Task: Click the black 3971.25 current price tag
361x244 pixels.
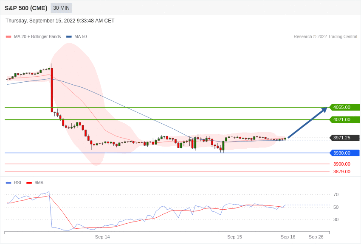Action: click(344, 138)
